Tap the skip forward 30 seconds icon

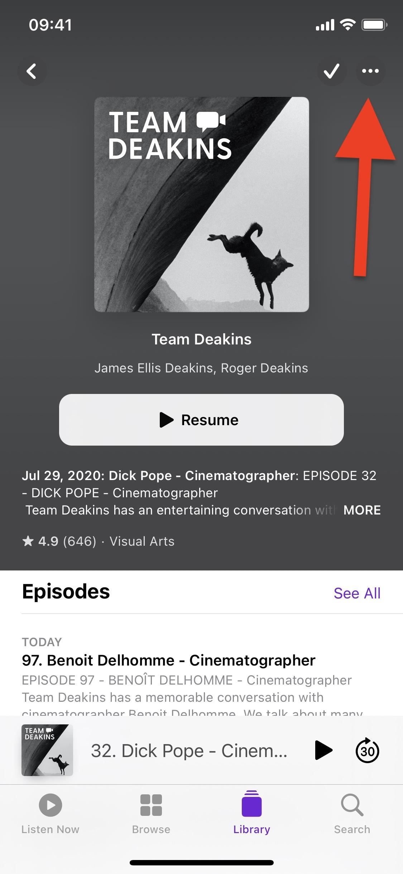[x=367, y=750]
